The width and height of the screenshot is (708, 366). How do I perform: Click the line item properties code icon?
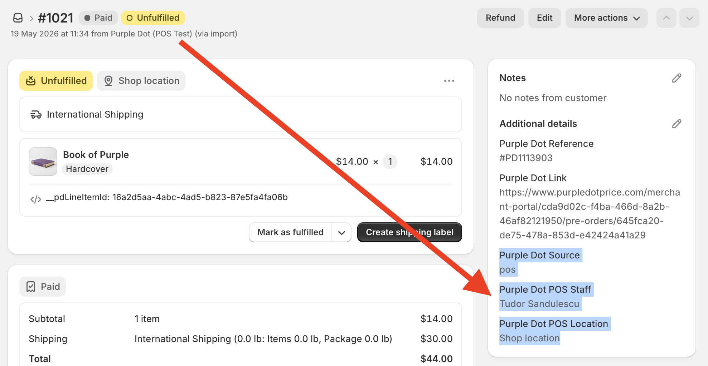coord(36,199)
